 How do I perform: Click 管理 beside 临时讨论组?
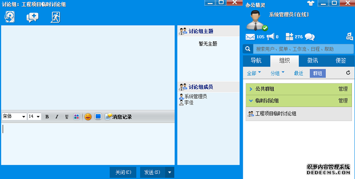tap(343, 101)
